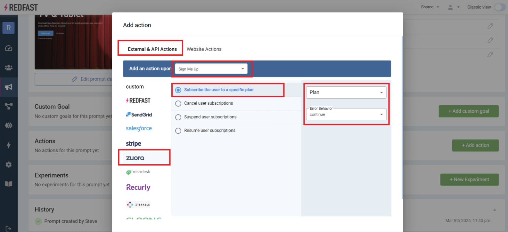Select the custom integration option

[135, 87]
